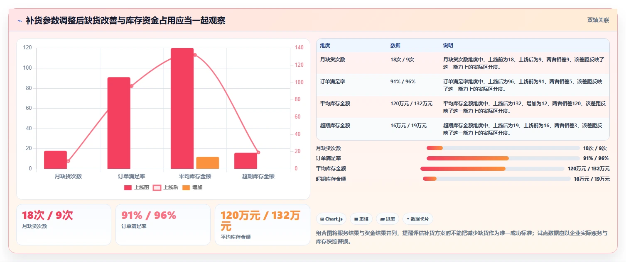Viewport: 626px width, 262px height.
Task: Click the line point above 超期库存金额
Action: 258,152
